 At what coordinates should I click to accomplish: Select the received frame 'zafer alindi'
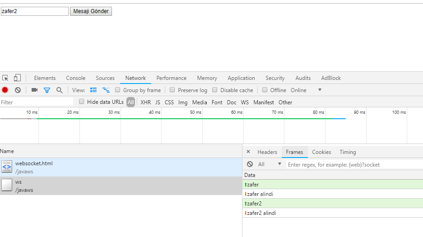[333, 194]
